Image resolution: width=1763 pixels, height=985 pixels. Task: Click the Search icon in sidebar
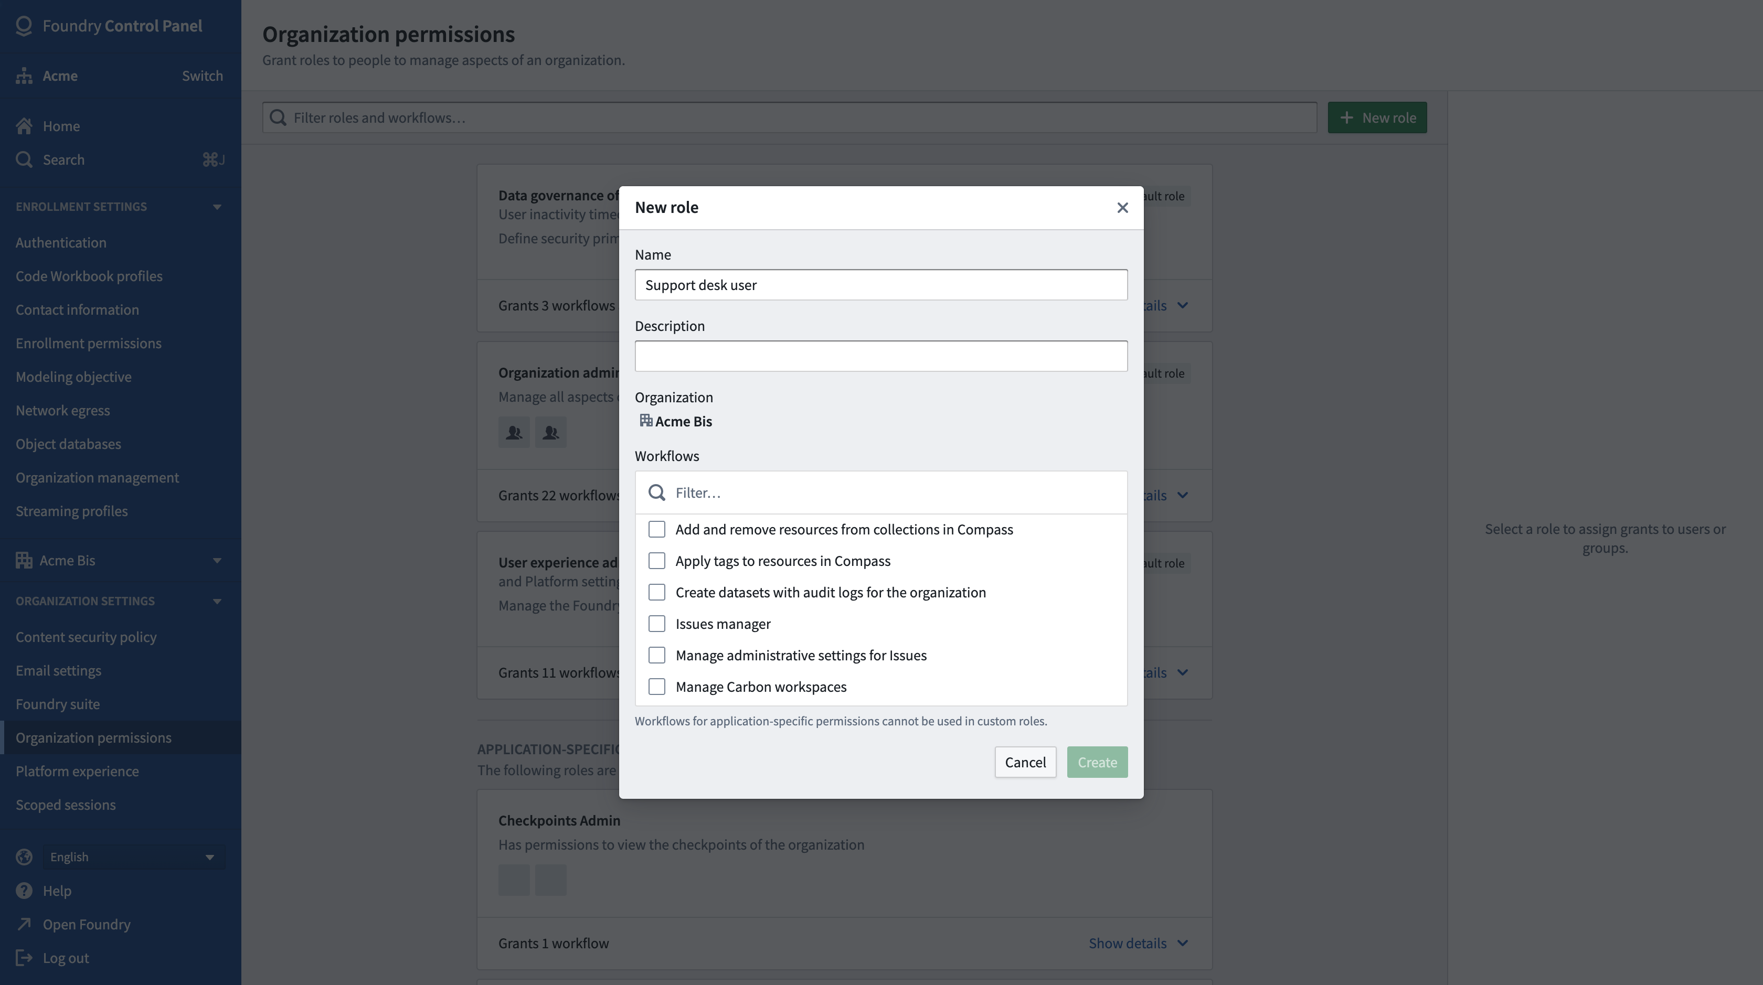pos(24,158)
